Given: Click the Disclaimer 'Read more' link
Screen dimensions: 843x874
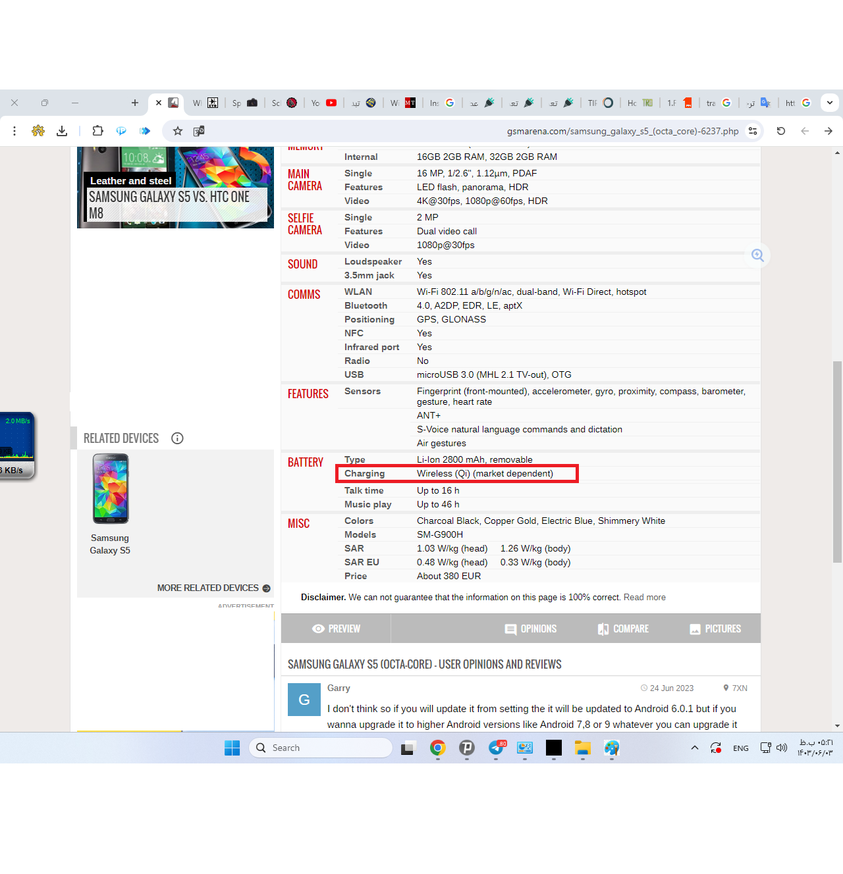Looking at the screenshot, I should (x=644, y=598).
